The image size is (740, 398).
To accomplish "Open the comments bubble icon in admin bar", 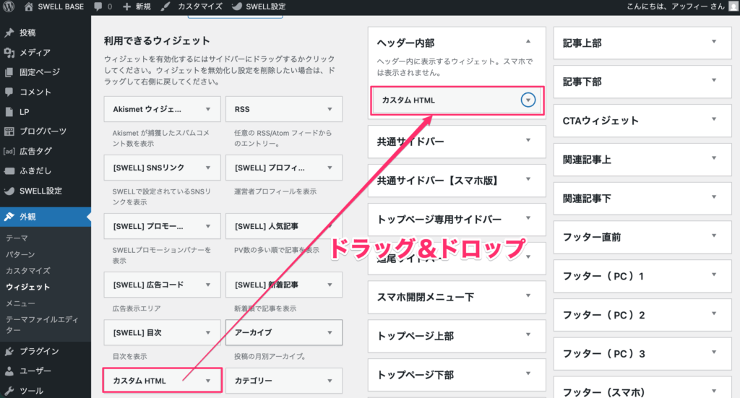I will pyautogui.click(x=97, y=7).
